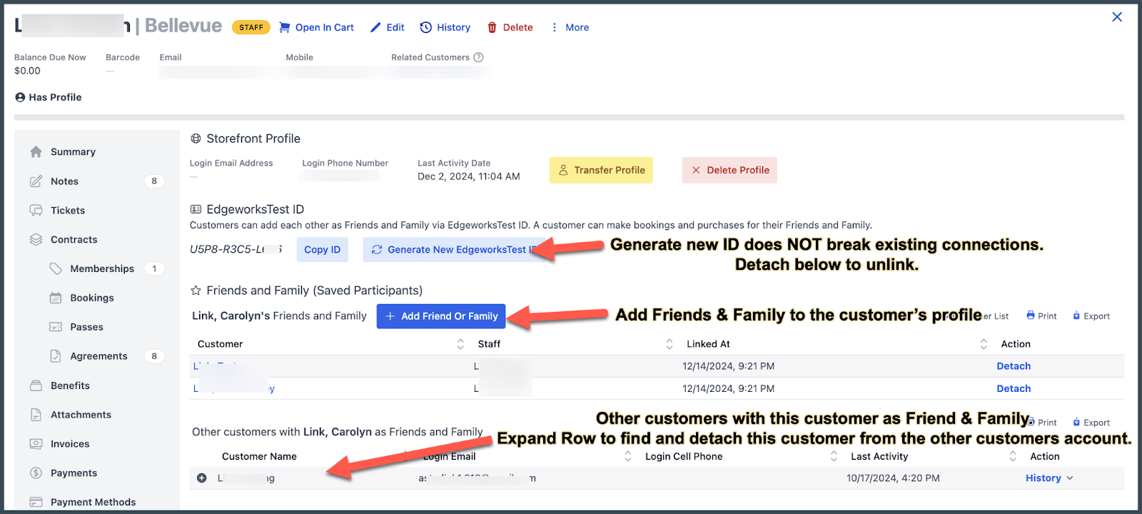
Task: Open customer History from top toolbar
Action: [445, 28]
